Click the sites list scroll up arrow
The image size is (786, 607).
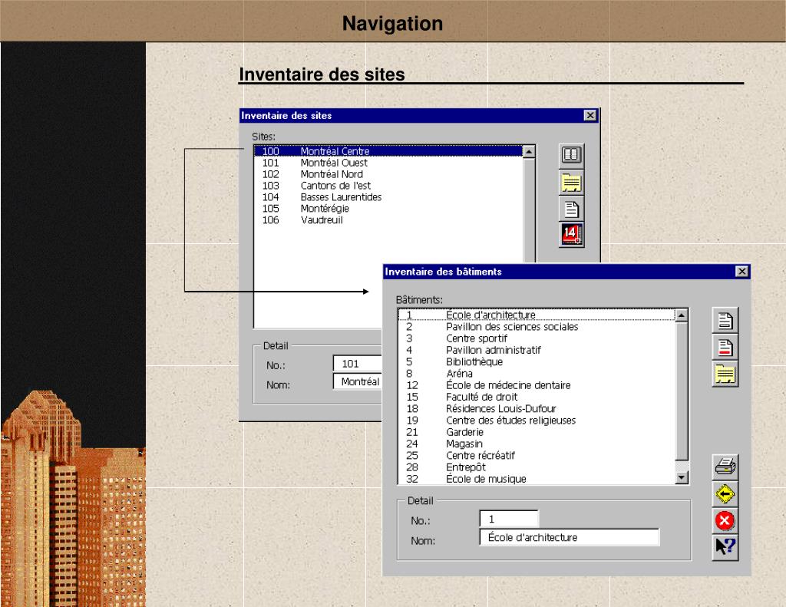[529, 151]
